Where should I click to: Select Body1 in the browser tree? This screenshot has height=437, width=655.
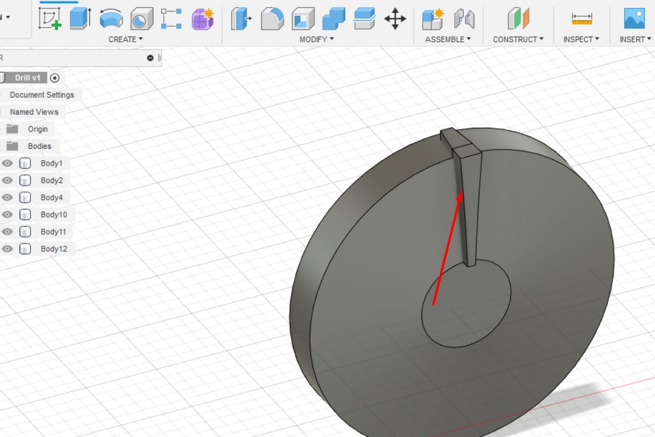pyautogui.click(x=51, y=163)
